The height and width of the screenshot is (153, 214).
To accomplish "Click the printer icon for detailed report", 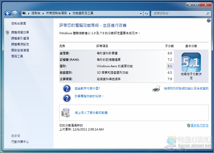I will [156, 89].
